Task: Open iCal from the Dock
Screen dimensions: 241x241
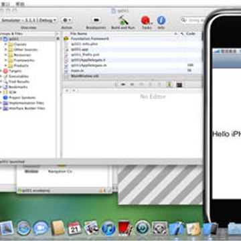Action: click(x=74, y=228)
